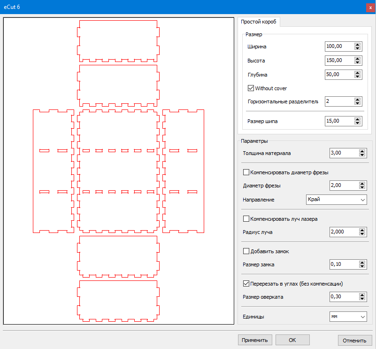The image size is (376, 349).
Task: Enable Компенсировать луч лазера checkbox
Action: [246, 219]
